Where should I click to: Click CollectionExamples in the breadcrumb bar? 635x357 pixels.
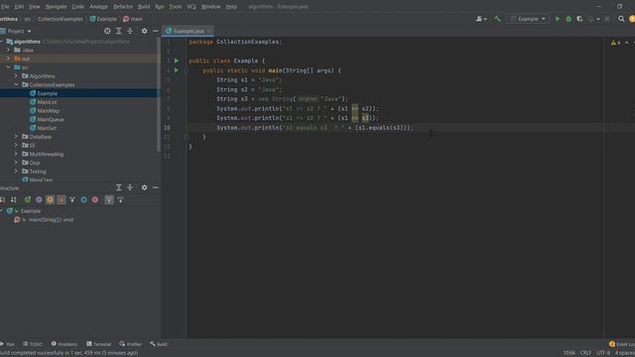61,19
